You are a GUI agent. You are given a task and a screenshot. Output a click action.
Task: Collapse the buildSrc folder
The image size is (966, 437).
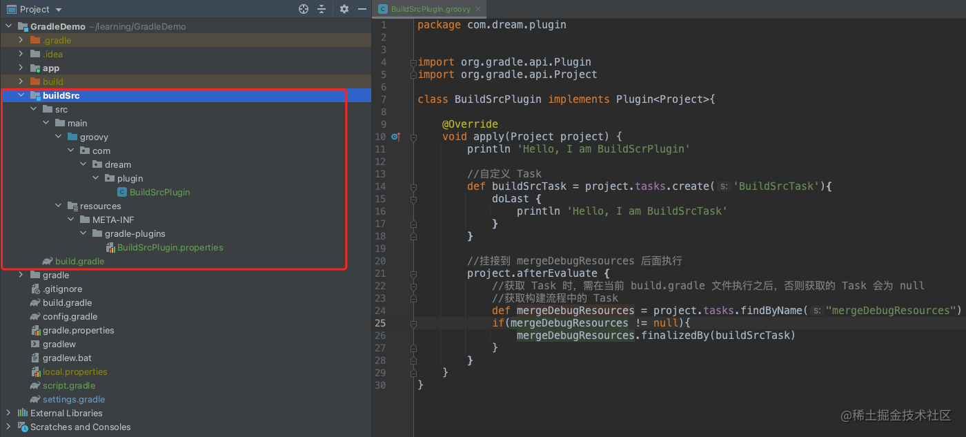(x=21, y=95)
